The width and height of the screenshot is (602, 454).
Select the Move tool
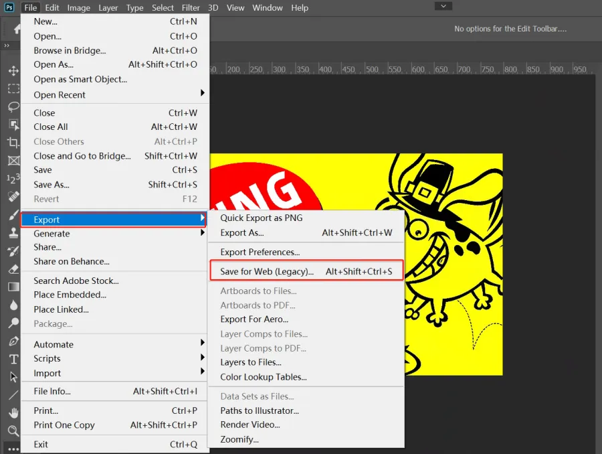(x=13, y=71)
